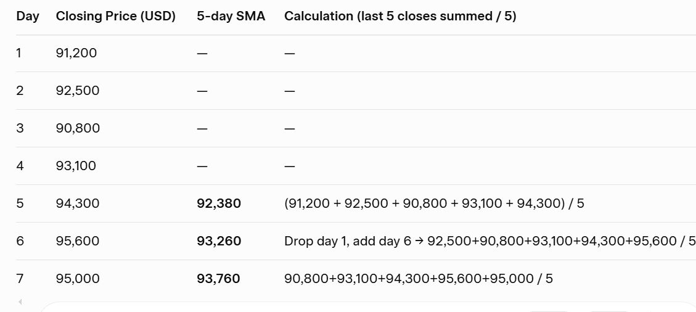This screenshot has width=696, height=312.
Task: Click the "Day" column header
Action: coord(28,17)
